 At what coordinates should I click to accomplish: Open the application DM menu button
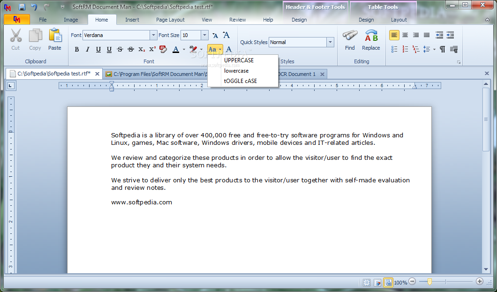(x=17, y=19)
